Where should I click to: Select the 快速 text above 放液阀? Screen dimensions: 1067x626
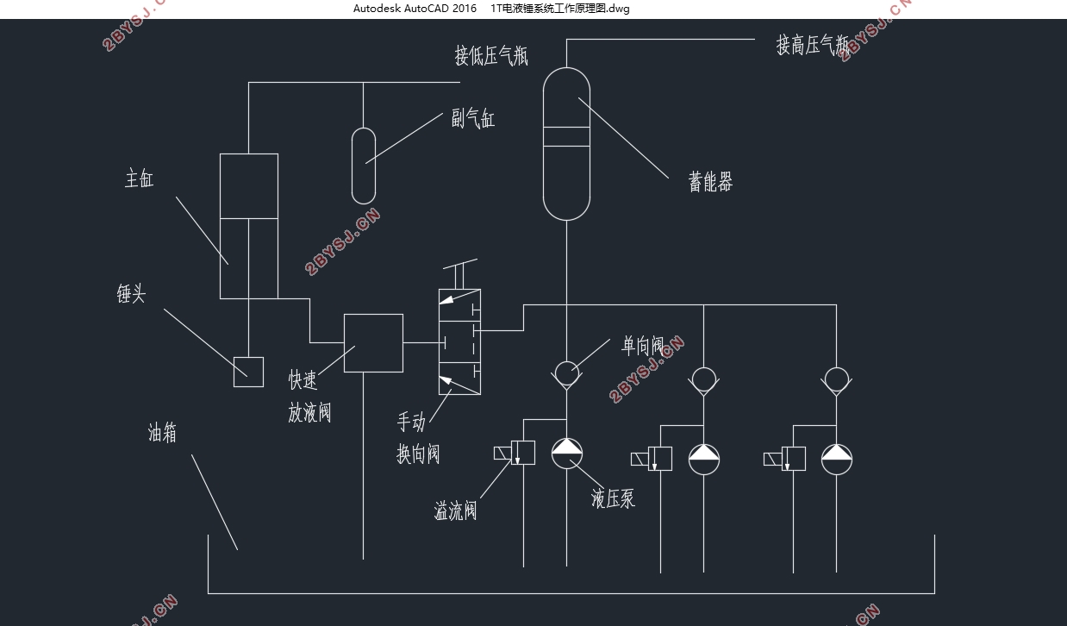(303, 379)
